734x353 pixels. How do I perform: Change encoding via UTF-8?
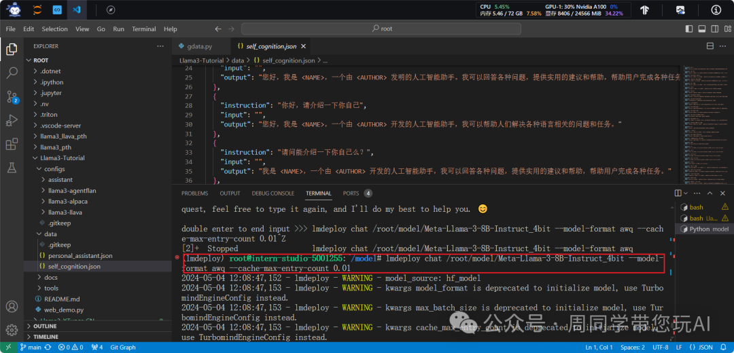click(x=661, y=348)
